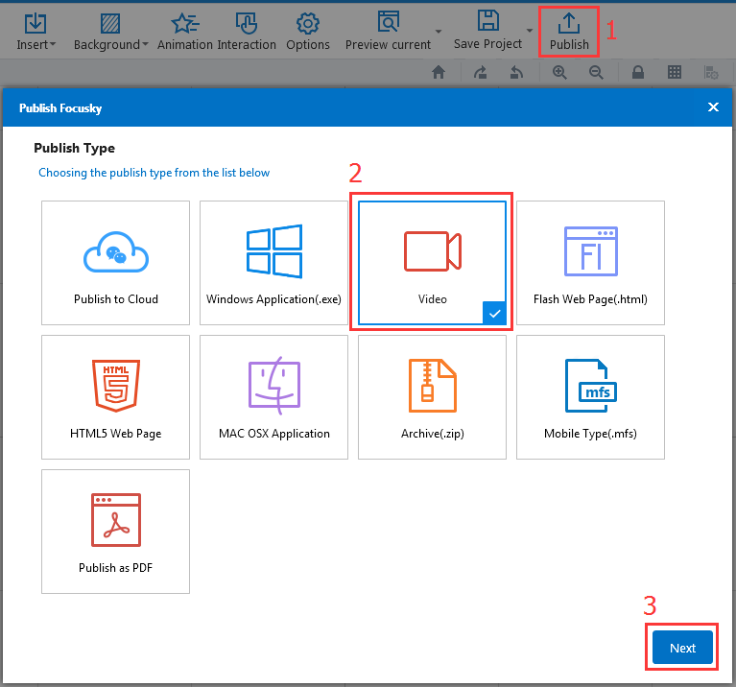Viewport: 736px width, 687px height.
Task: Expand the Save Project dropdown arrow
Action: [530, 31]
